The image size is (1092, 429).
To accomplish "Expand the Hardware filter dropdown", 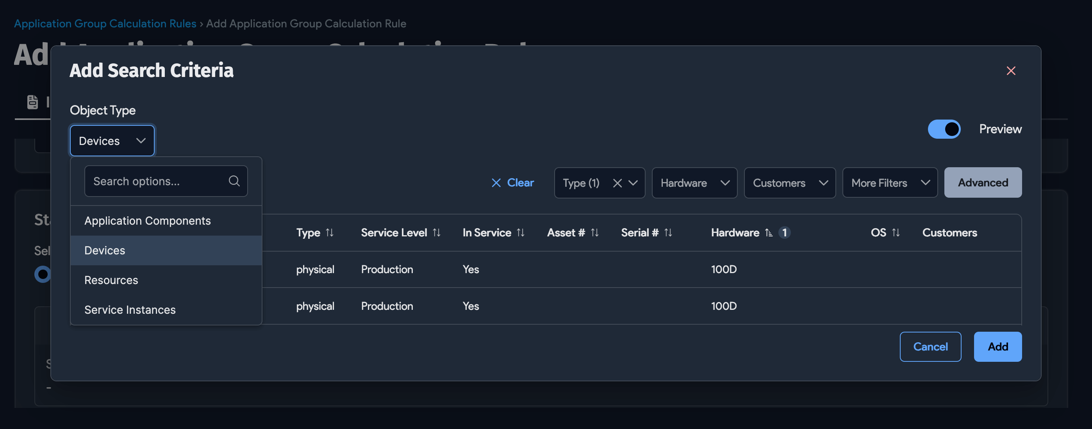I will pyautogui.click(x=694, y=183).
